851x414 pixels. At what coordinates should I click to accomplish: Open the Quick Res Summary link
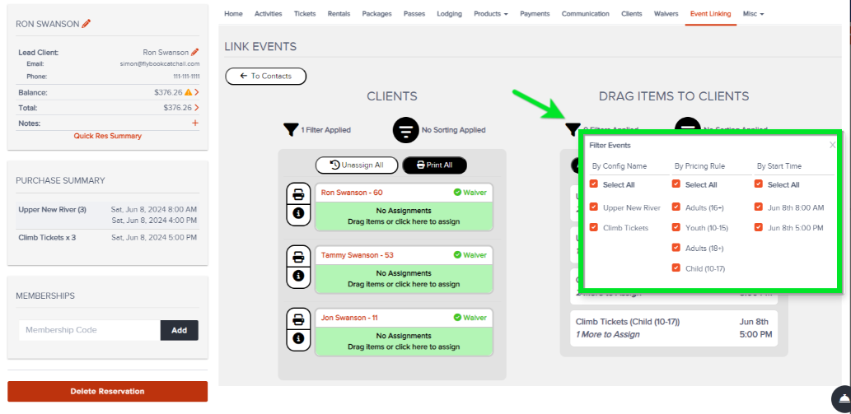coord(107,136)
